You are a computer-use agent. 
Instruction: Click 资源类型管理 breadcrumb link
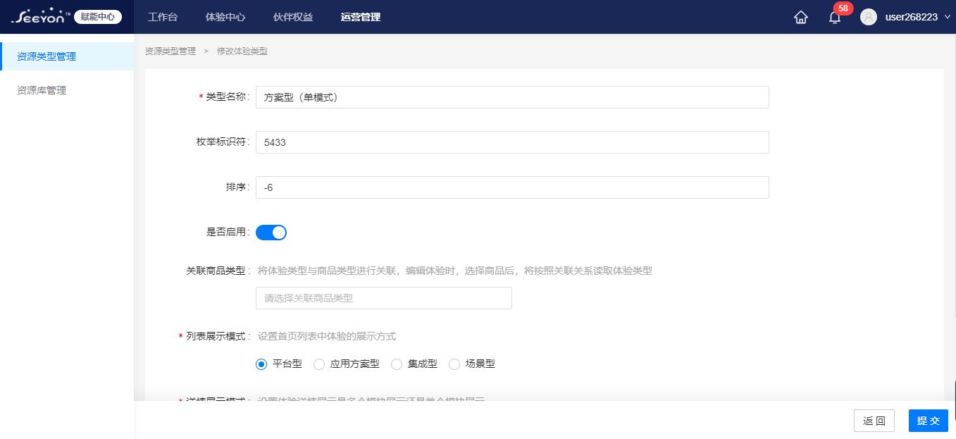tap(170, 51)
